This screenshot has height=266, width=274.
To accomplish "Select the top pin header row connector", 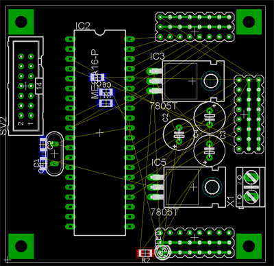I will pyautogui.click(x=195, y=27).
